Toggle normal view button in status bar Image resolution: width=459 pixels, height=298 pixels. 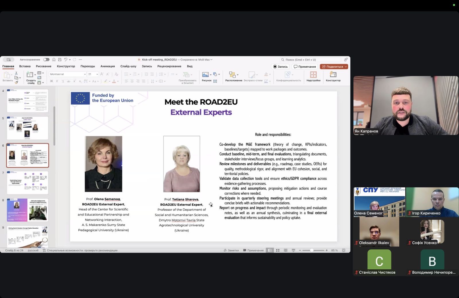270,250
